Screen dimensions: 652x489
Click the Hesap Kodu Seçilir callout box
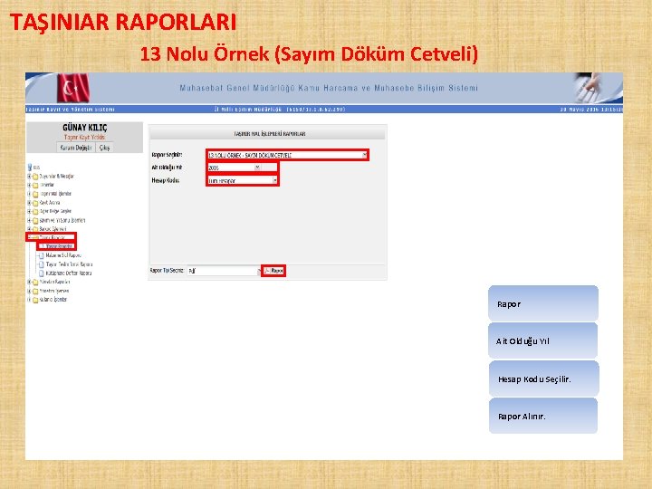tap(543, 379)
